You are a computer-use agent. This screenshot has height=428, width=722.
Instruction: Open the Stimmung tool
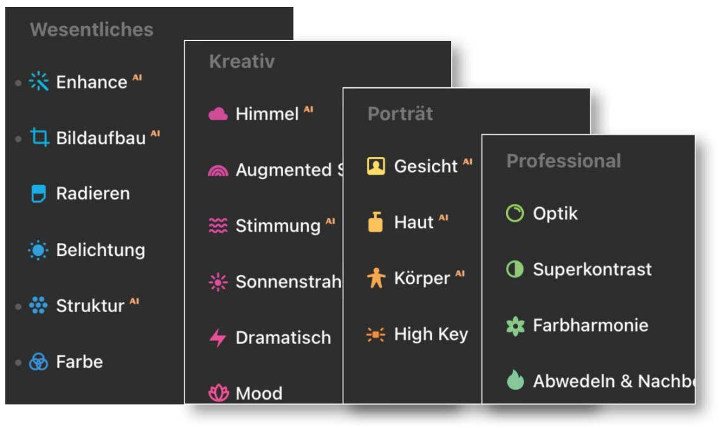coord(277,226)
